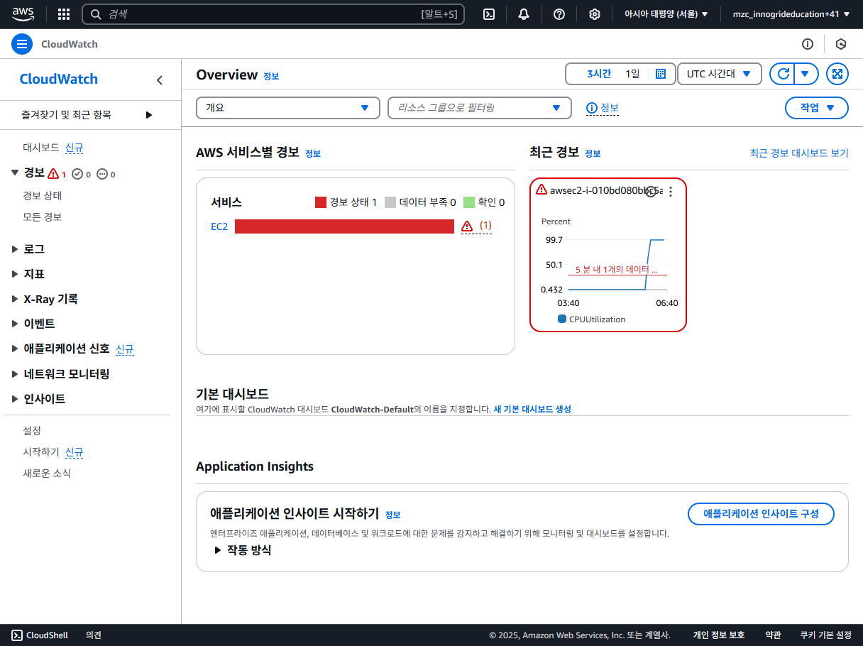
Task: Open the UTC 시간대 timezone dropdown
Action: 720,74
